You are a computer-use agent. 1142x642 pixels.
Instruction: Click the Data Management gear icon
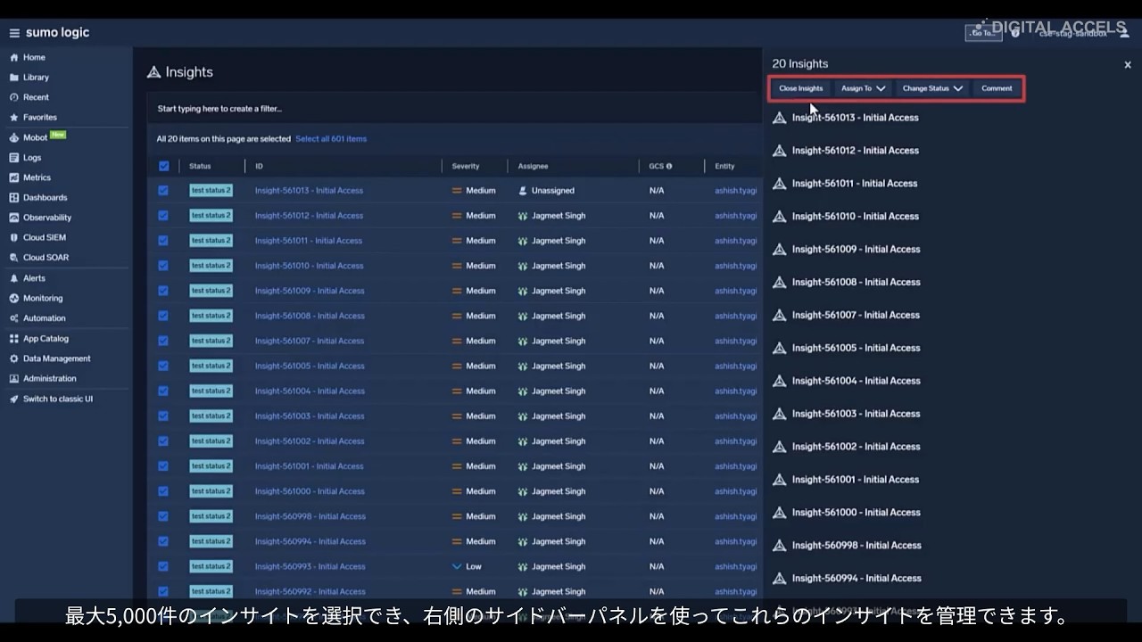click(x=14, y=358)
